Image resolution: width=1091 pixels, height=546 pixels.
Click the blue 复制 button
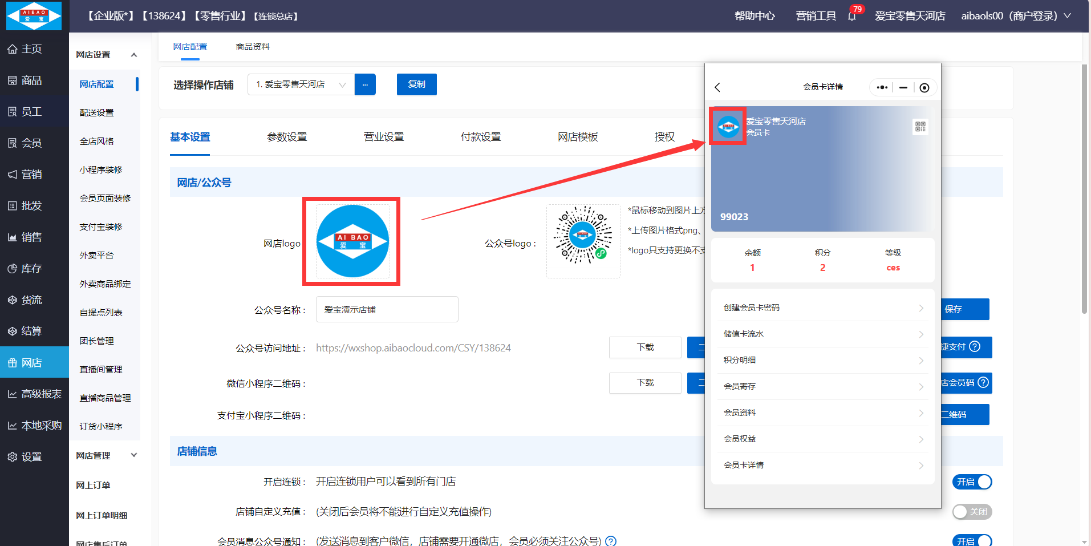click(416, 84)
